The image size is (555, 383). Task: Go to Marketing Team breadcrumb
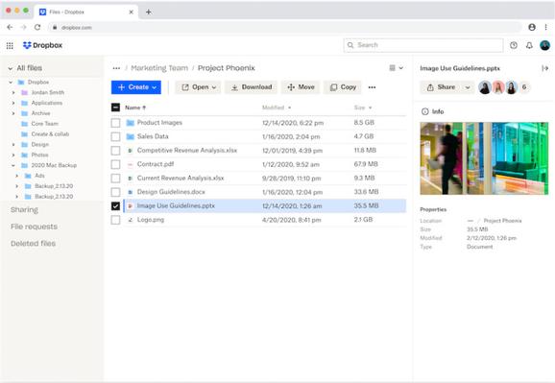(x=159, y=68)
